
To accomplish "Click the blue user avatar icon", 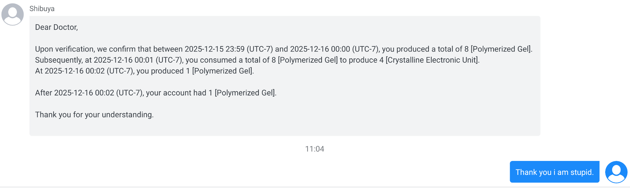I will pos(616,172).
